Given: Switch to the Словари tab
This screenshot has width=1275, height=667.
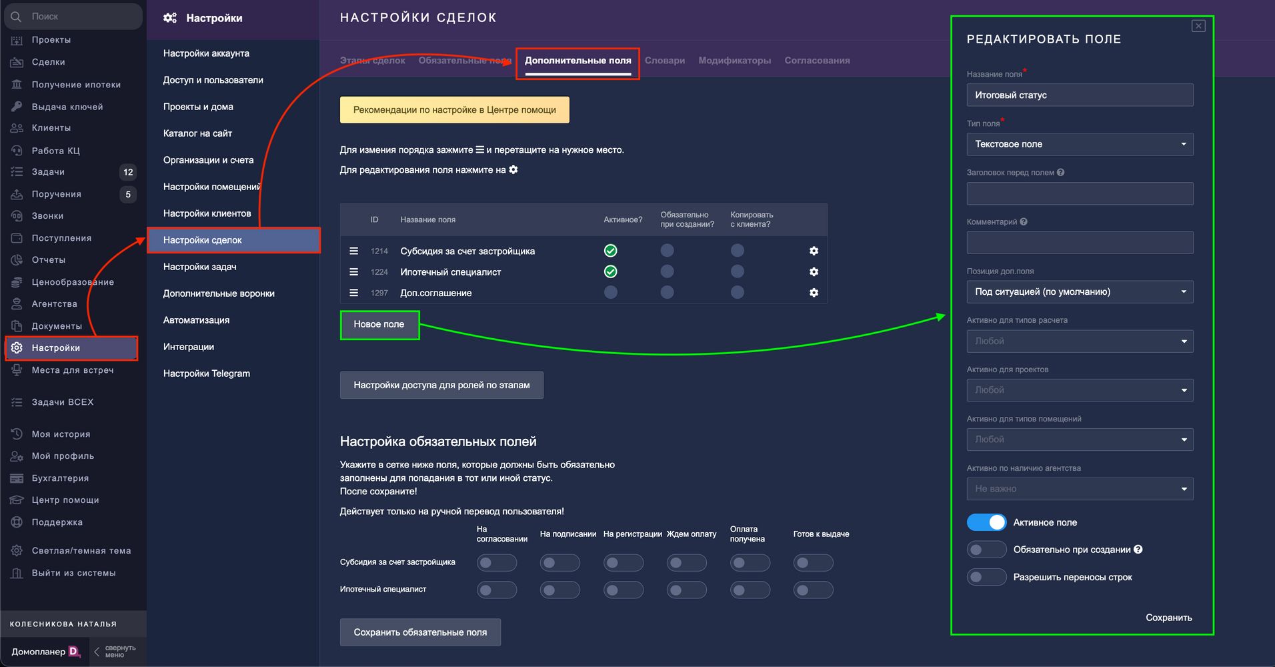Looking at the screenshot, I should pos(664,61).
